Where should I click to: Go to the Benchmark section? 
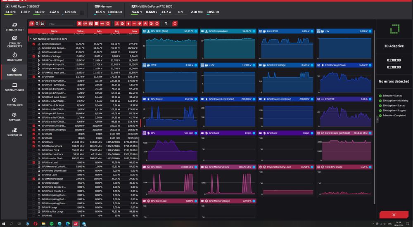pos(14,57)
